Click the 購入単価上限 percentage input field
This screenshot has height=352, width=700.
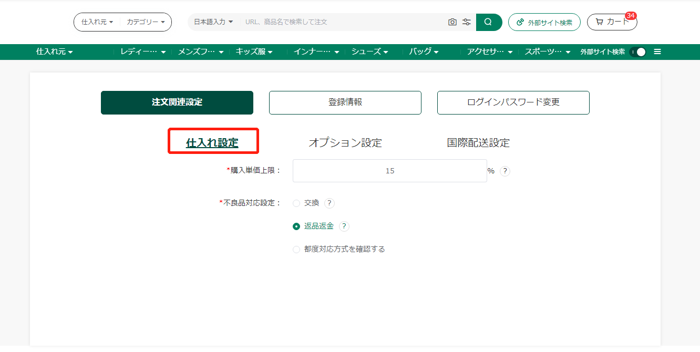pyautogui.click(x=390, y=171)
